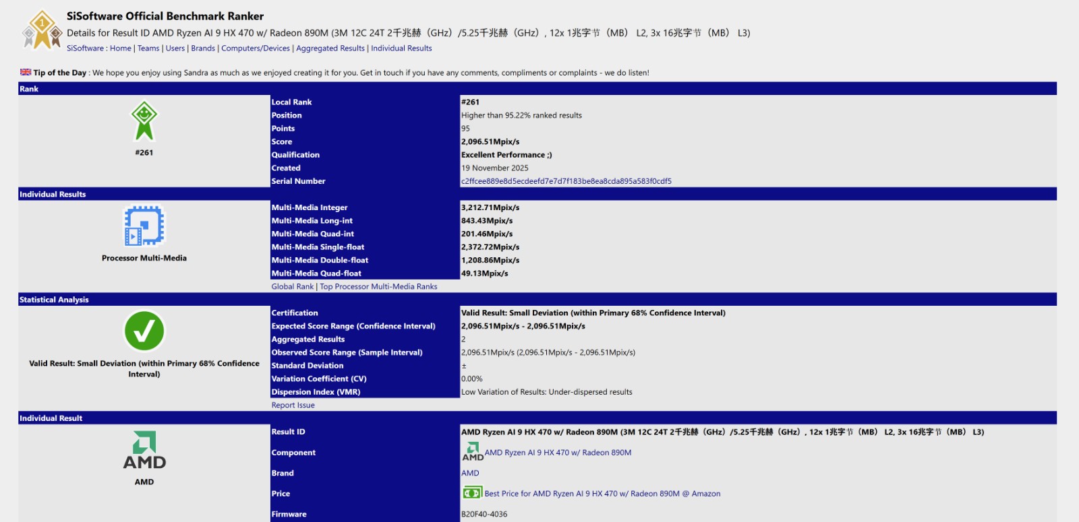Click the green rank #261 ribbon icon
The height and width of the screenshot is (522, 1079).
144,121
